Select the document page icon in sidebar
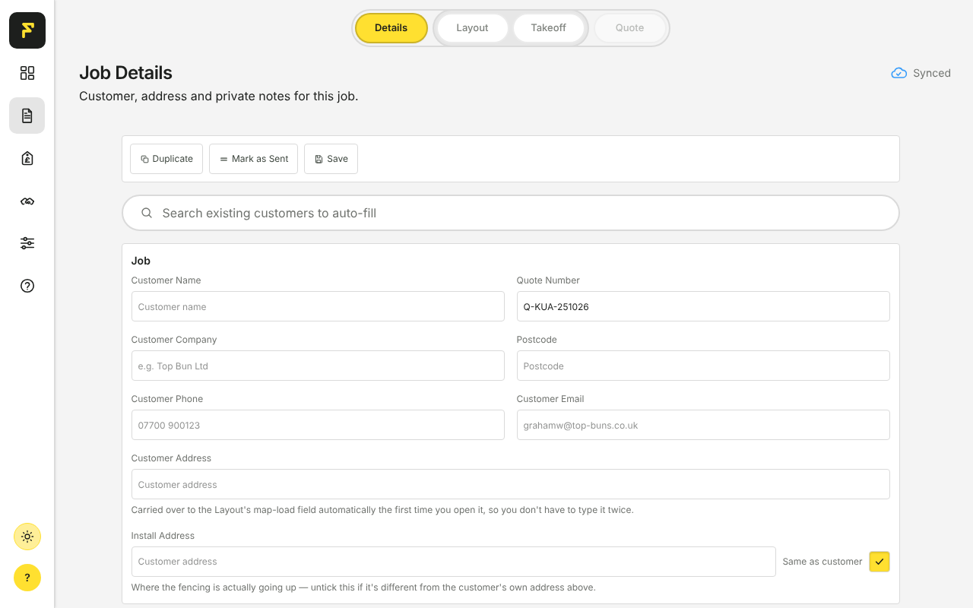Image resolution: width=973 pixels, height=608 pixels. tap(27, 116)
